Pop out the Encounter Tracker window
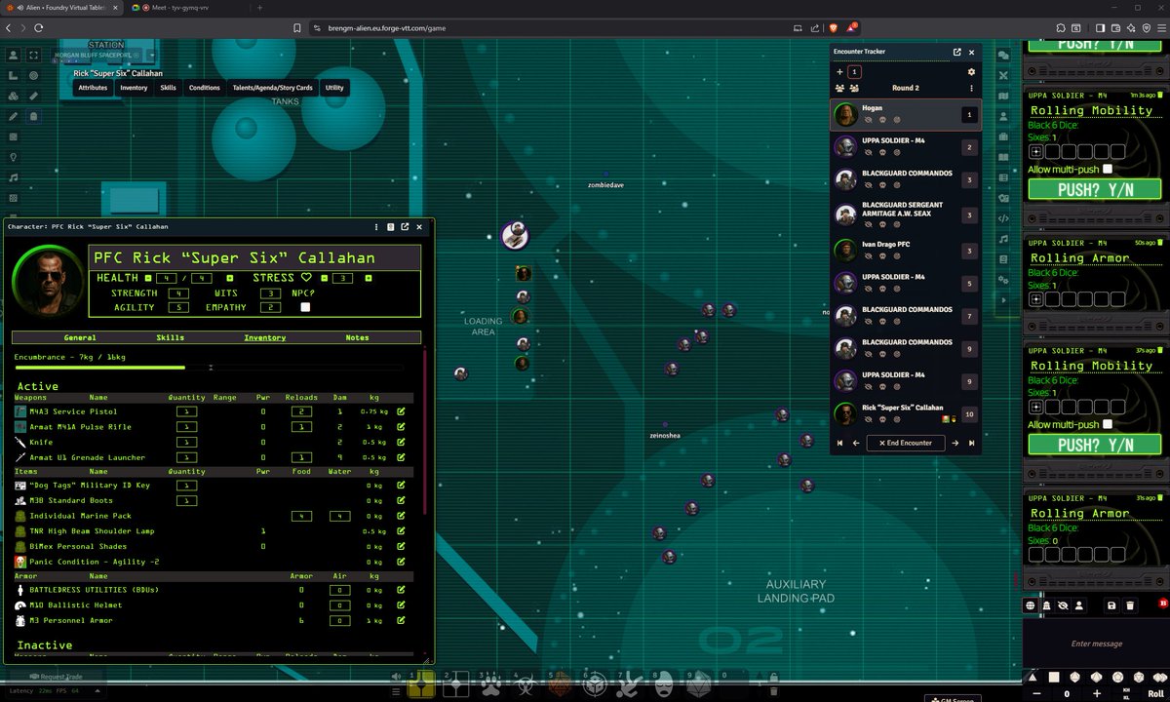This screenshot has height=702, width=1170. [957, 53]
